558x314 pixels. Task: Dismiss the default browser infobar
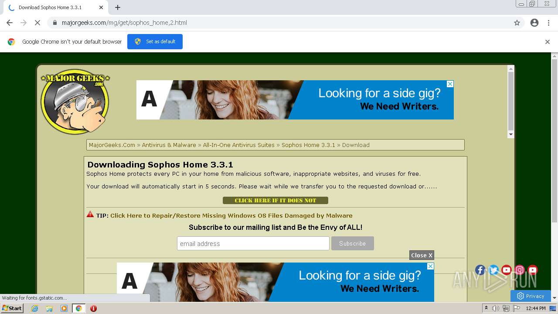(x=548, y=42)
